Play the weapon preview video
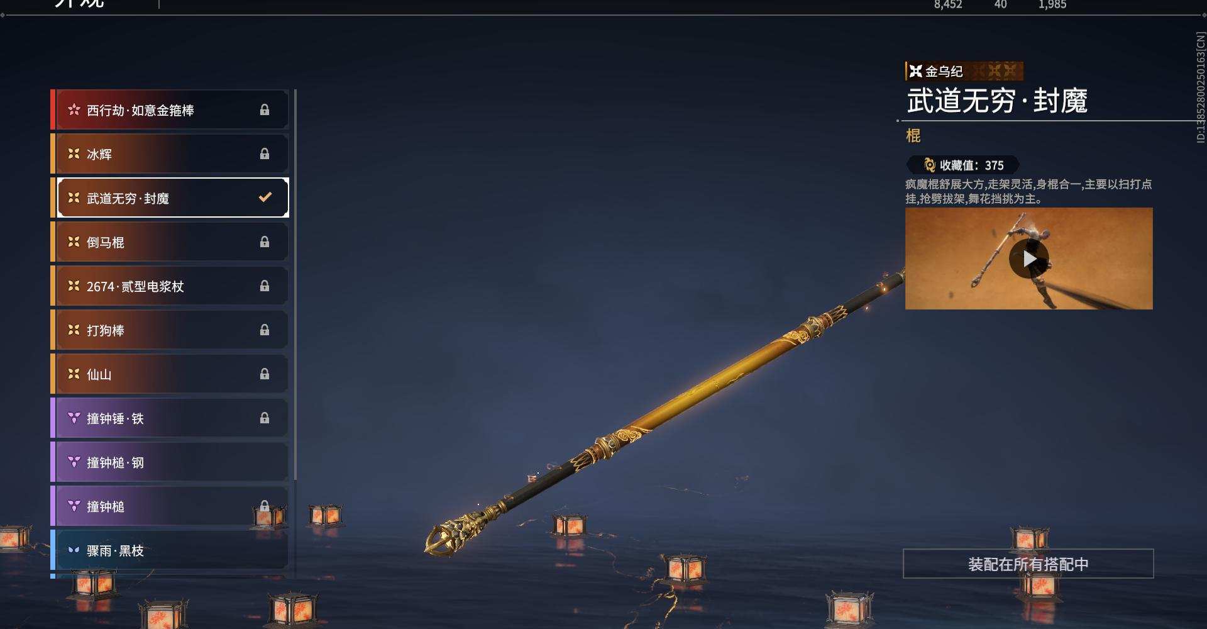 tap(1029, 259)
